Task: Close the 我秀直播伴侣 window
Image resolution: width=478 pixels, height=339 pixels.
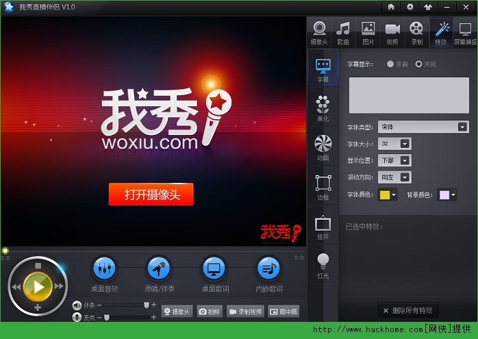Action: tap(466, 7)
